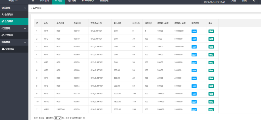Click the hamburger menu icon in top bar
This screenshot has height=120, width=261.
[x=33, y=1]
